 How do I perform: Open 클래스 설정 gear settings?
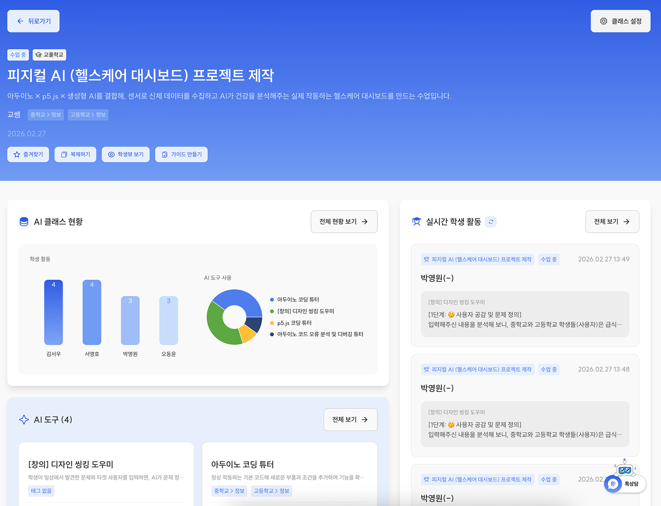coord(620,21)
